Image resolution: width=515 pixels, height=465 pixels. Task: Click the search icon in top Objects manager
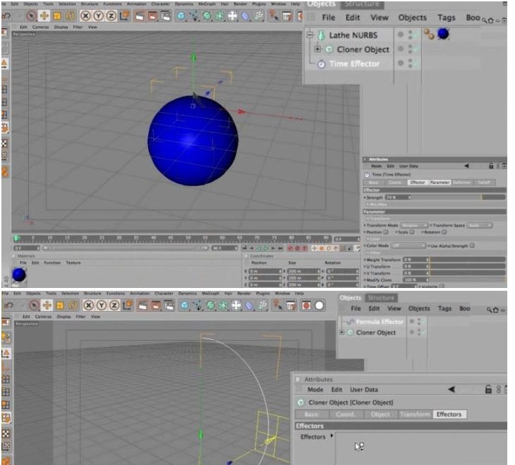click(484, 20)
